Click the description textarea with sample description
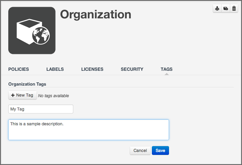 (x=89, y=130)
